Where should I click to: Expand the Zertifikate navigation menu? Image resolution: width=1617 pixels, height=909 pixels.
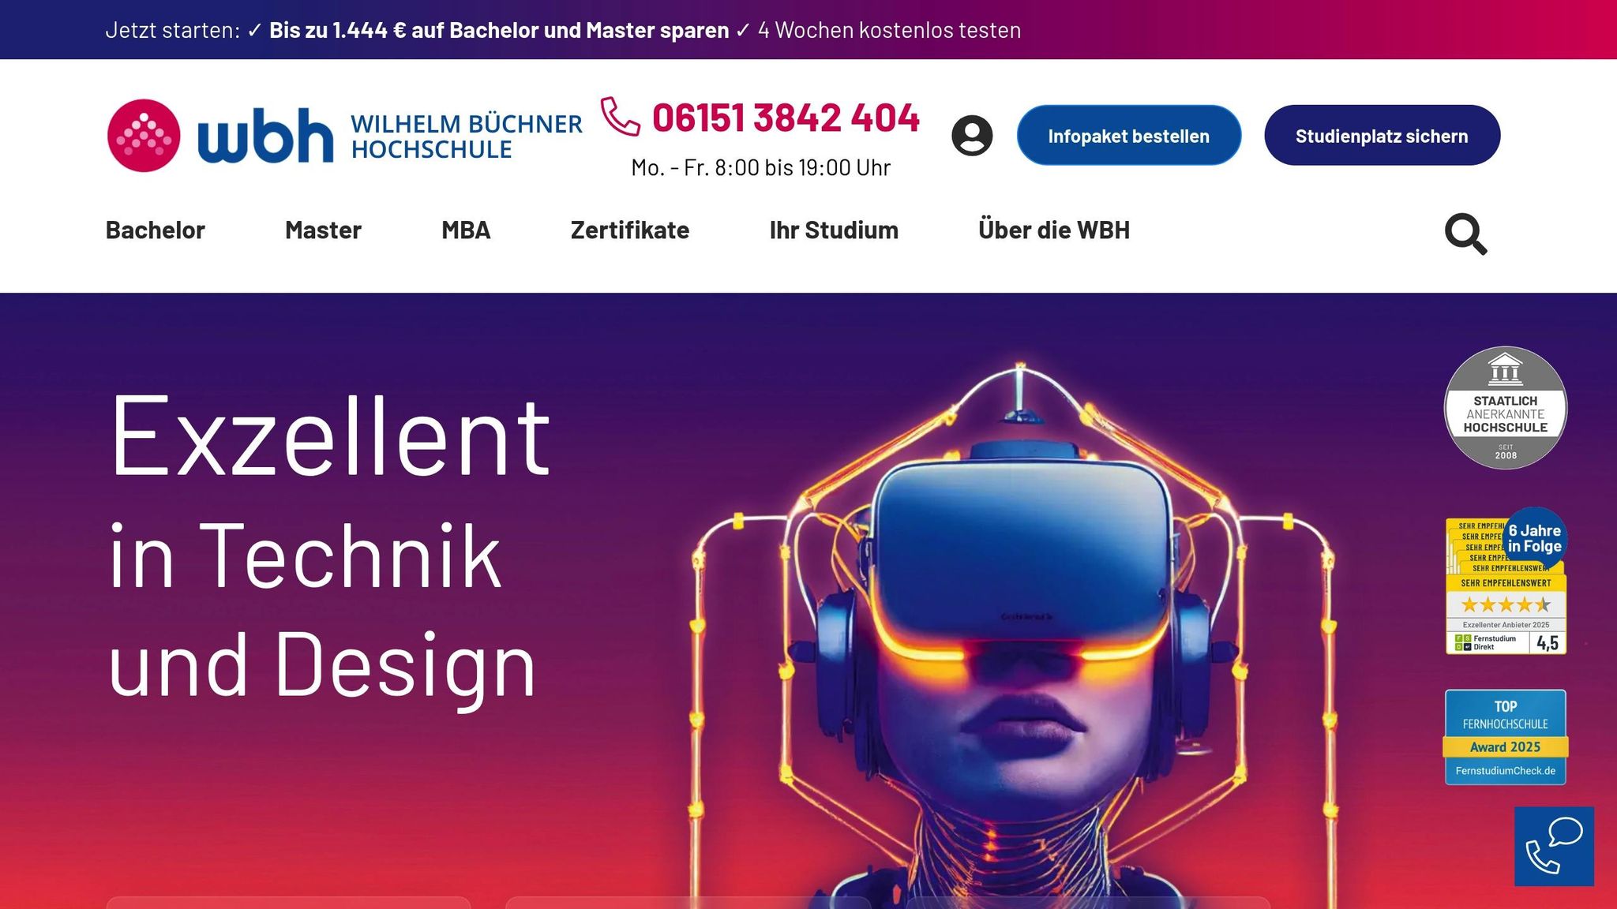[630, 230]
